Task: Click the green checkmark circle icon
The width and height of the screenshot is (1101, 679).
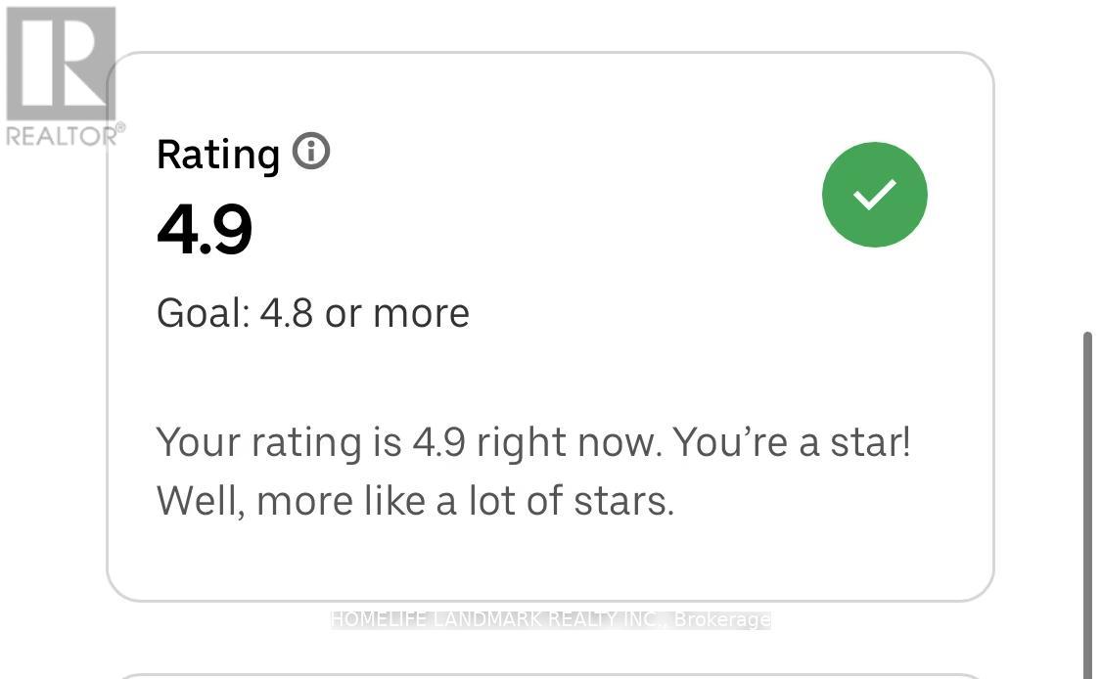Action: (x=874, y=194)
